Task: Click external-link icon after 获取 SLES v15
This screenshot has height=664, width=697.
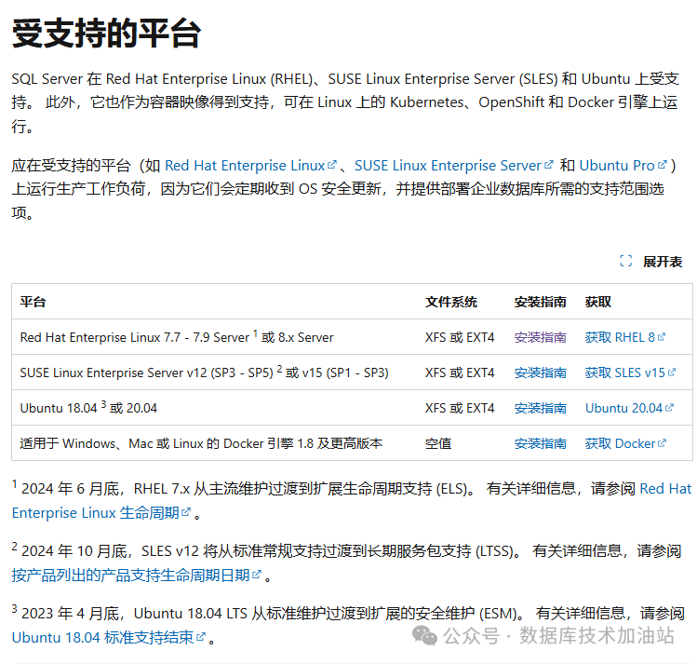Action: click(x=672, y=372)
